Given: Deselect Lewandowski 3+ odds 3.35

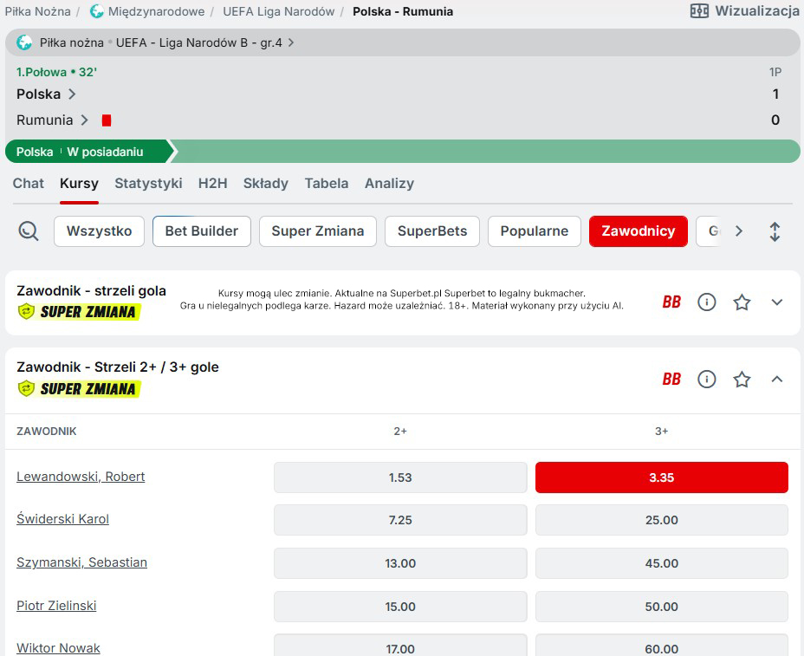Looking at the screenshot, I should (x=661, y=477).
